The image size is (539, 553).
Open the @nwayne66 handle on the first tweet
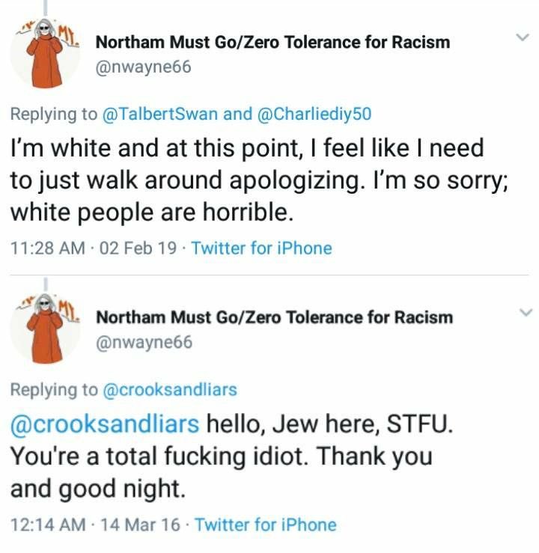tap(144, 67)
